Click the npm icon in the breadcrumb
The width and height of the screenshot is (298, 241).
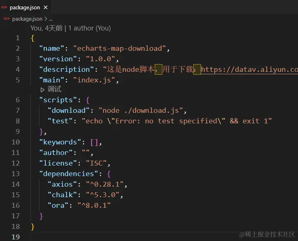click(x=6, y=19)
